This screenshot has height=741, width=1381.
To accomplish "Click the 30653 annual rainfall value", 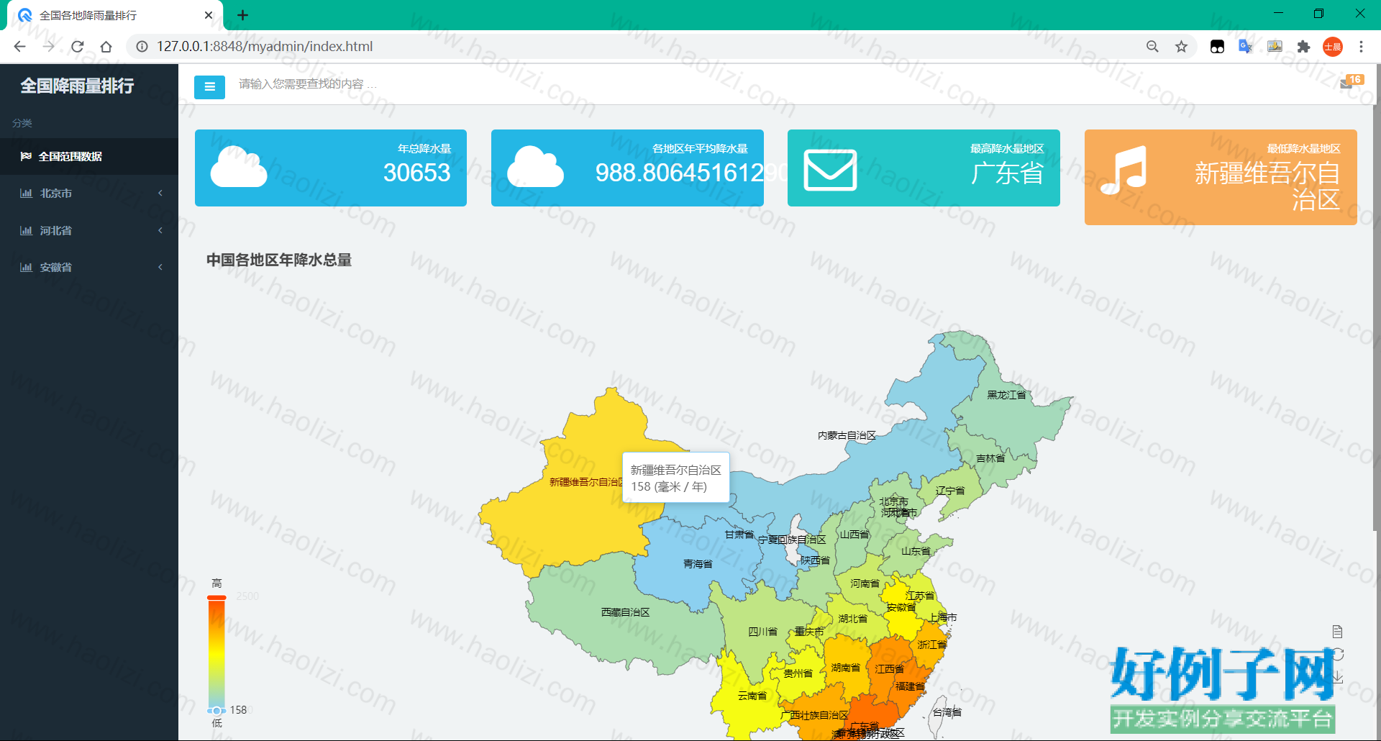I will (416, 173).
